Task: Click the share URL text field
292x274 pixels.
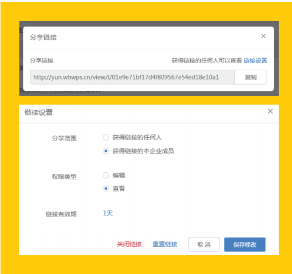Action: (x=132, y=77)
